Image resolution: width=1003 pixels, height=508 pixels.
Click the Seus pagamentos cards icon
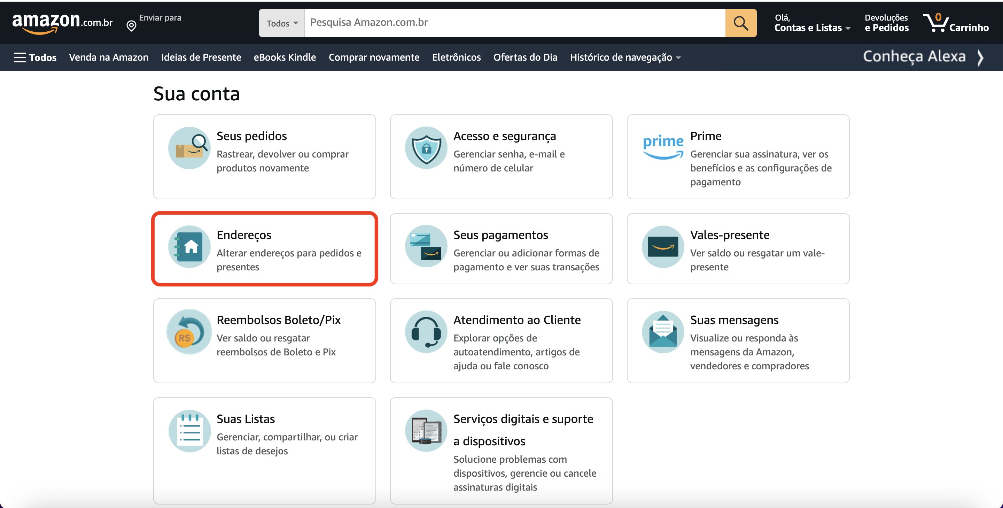pos(426,247)
